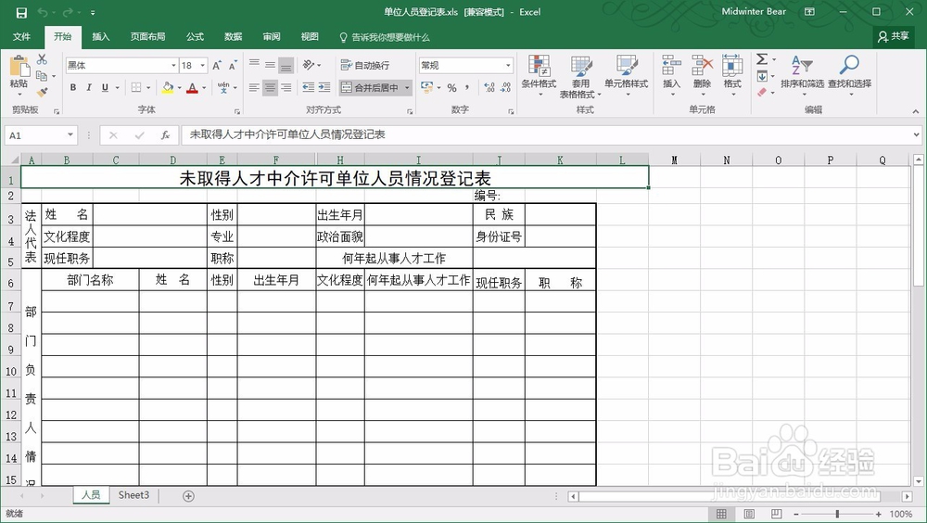The image size is (927, 523).
Task: Switch to Page Break Preview in status bar
Action: point(776,514)
